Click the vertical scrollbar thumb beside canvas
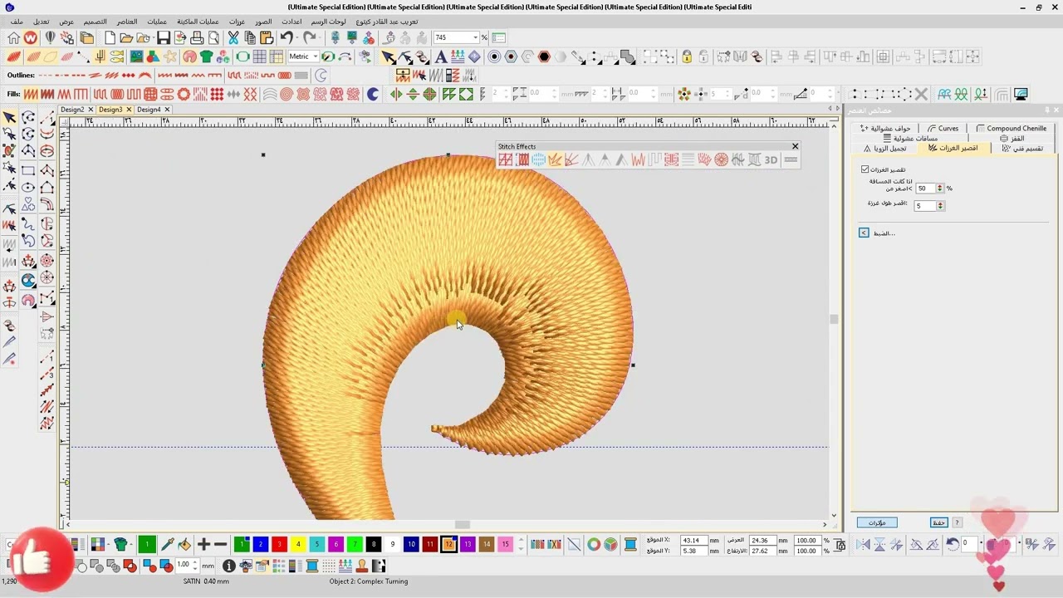The height and width of the screenshot is (598, 1063). point(834,319)
